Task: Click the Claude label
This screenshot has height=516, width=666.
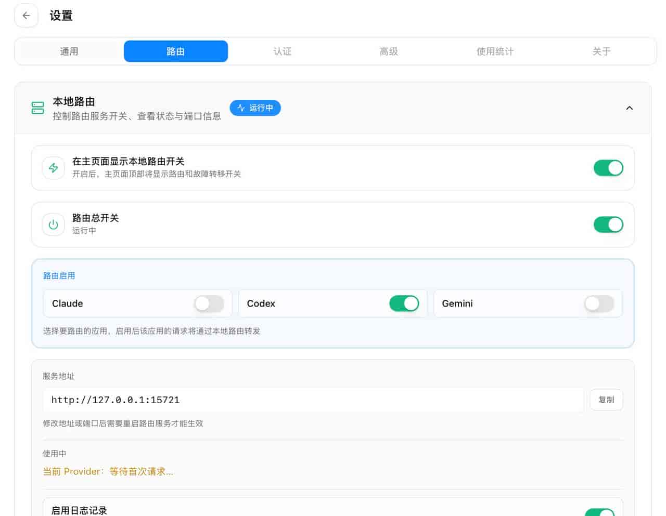Action: [68, 303]
